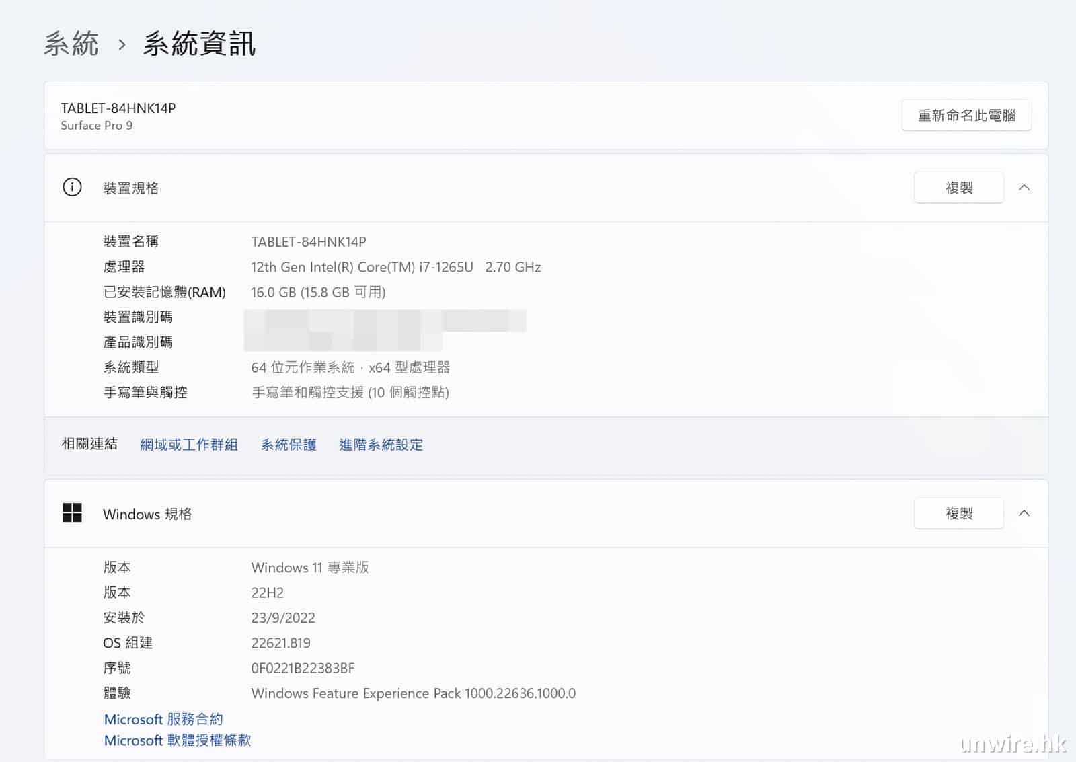Click the serial number 0F0221B22383BF

coord(303,668)
